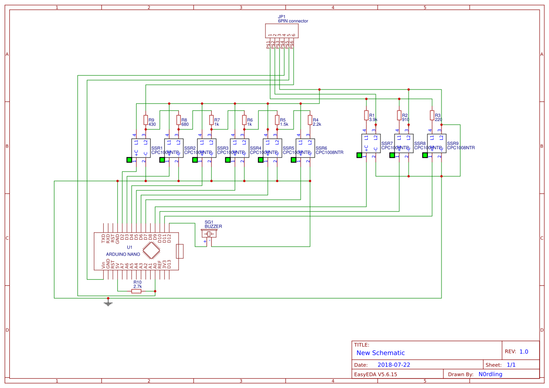This screenshot has width=549, height=388.
Task: Click the R4 2.2k resistor symbol
Action: pyautogui.click(x=309, y=120)
